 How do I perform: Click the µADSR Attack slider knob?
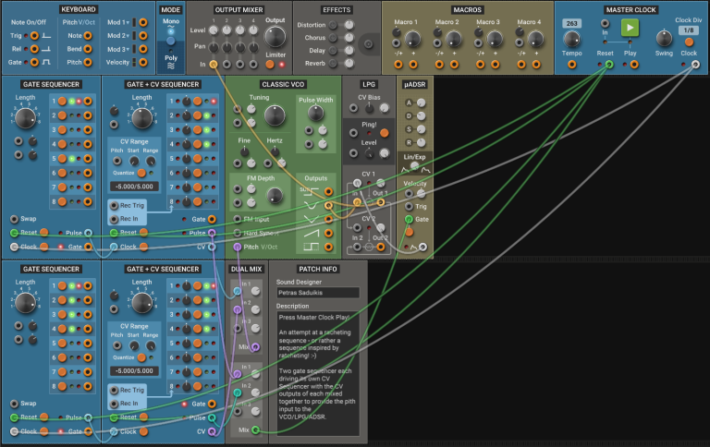click(x=422, y=103)
